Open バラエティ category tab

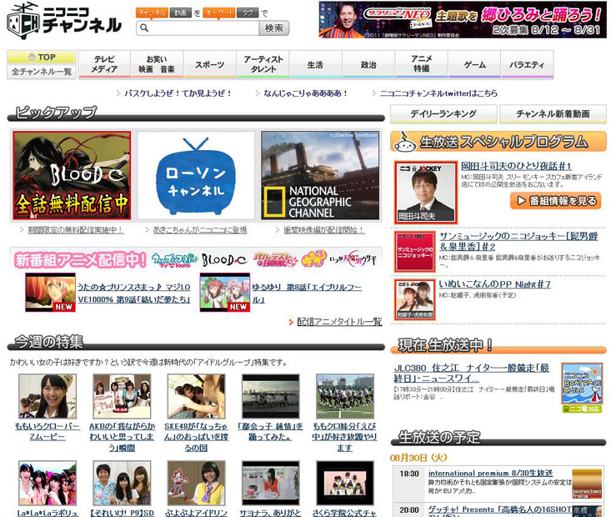tap(527, 64)
